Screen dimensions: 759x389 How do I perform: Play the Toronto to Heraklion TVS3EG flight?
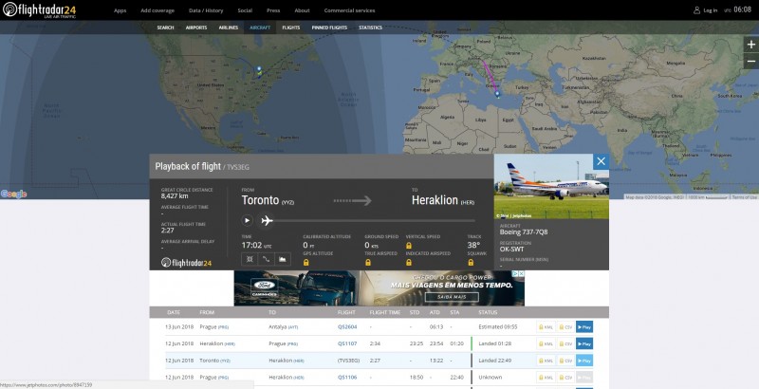(x=584, y=361)
